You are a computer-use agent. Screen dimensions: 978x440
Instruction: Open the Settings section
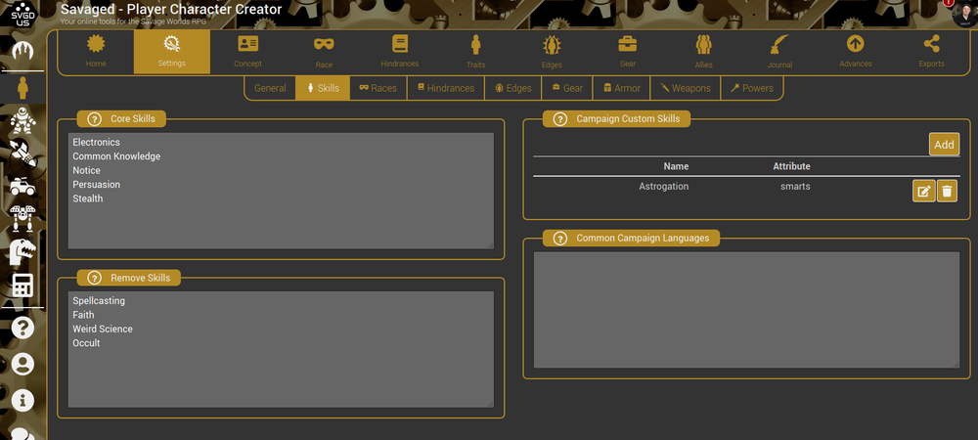coord(171,52)
